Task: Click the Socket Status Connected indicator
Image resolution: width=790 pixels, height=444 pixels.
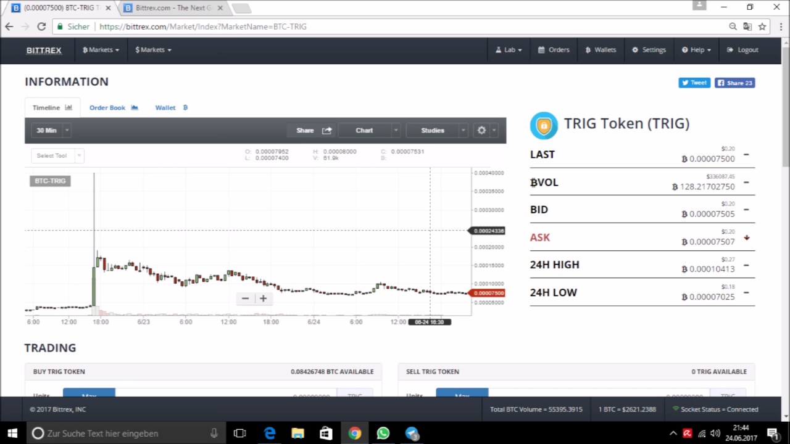Action: pyautogui.click(x=715, y=409)
